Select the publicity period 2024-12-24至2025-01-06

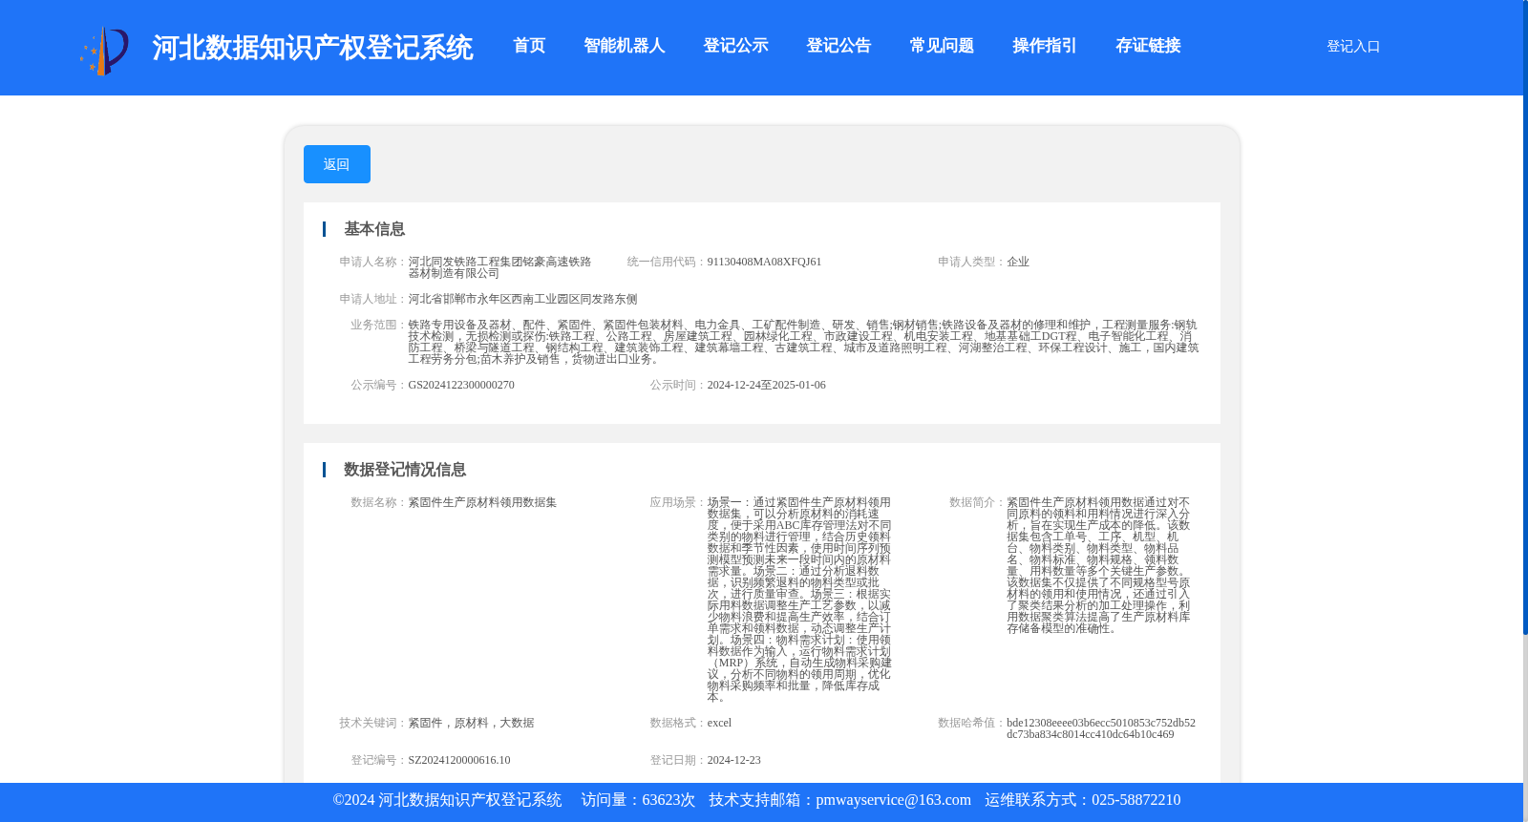pyautogui.click(x=766, y=385)
